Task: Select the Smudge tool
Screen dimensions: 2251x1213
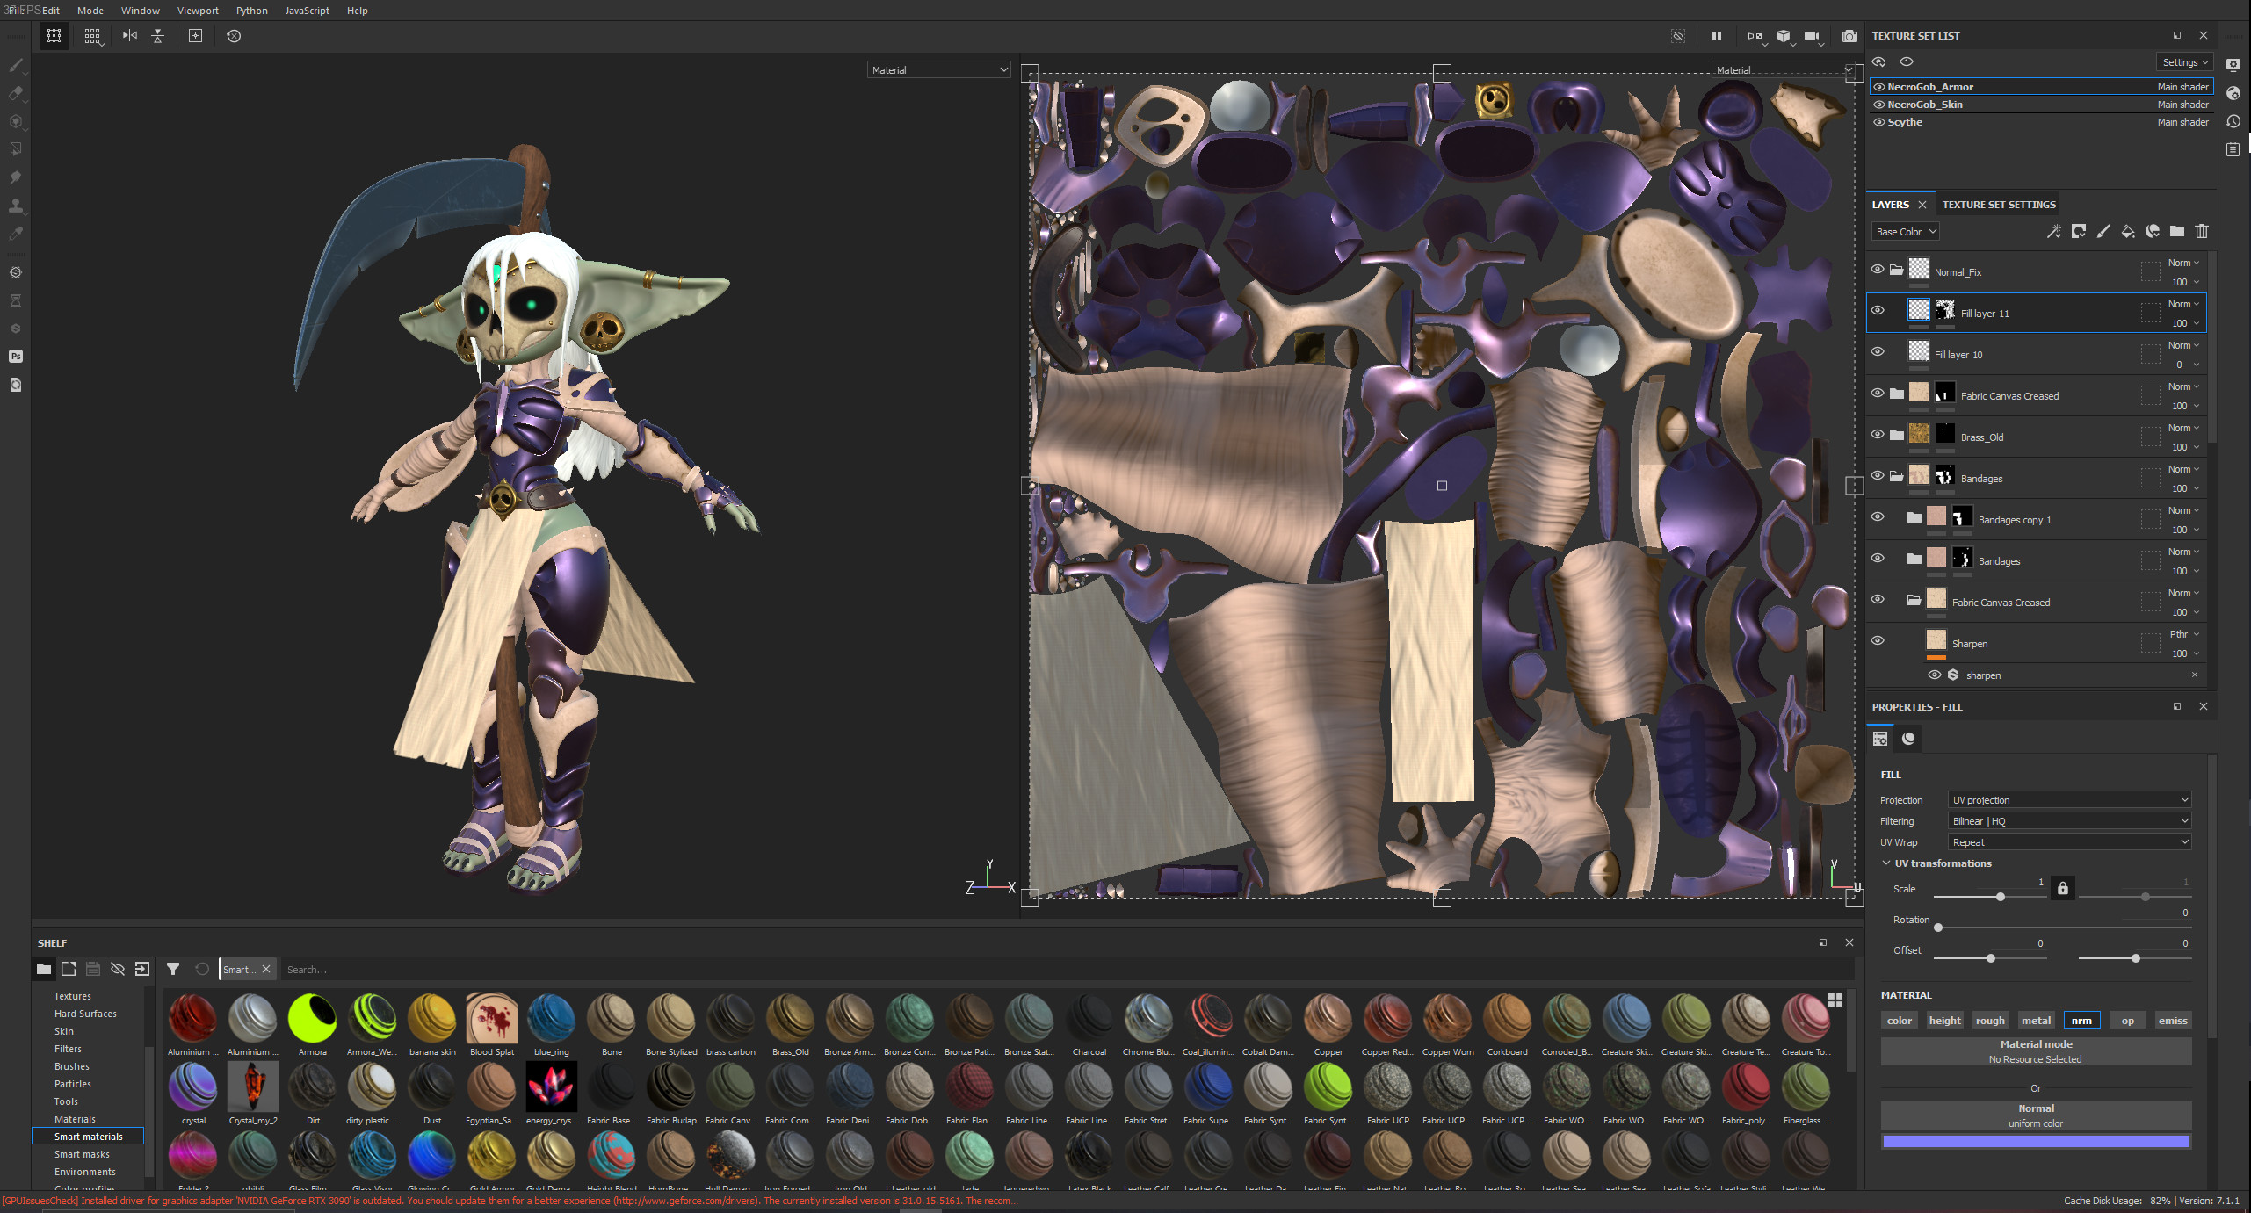Action: (16, 177)
